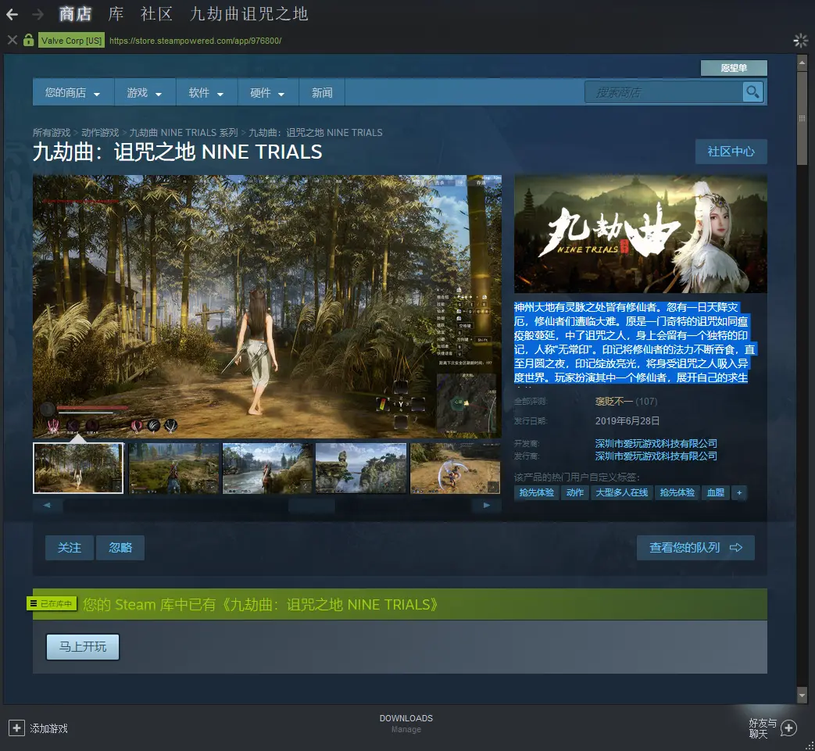Click the store search magnifier icon
This screenshot has width=815, height=751.
pyautogui.click(x=752, y=92)
